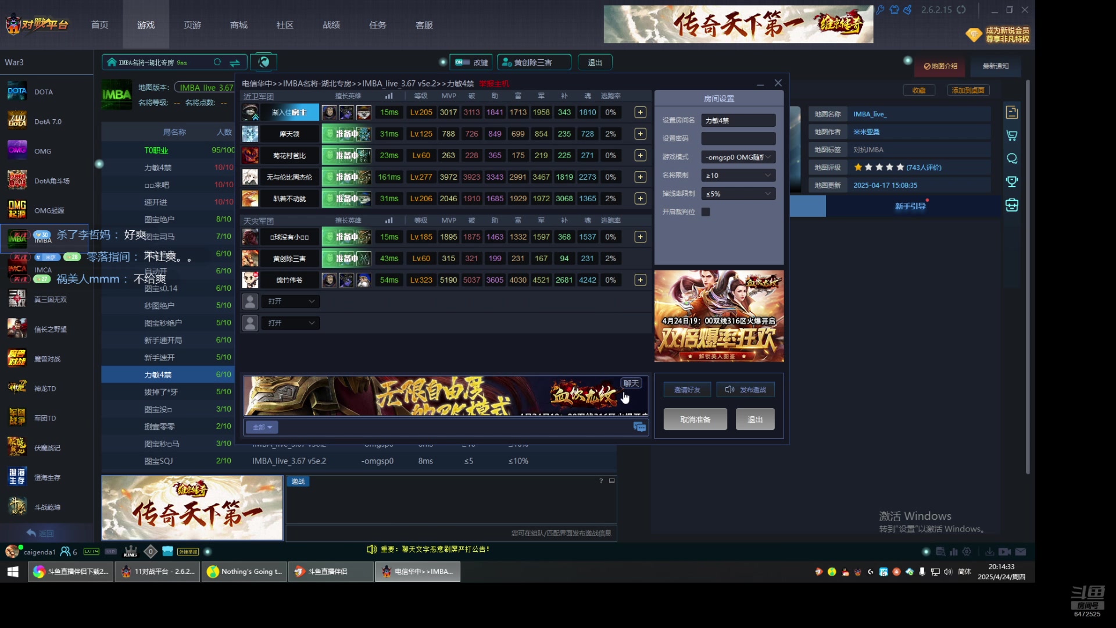Switch to the 社区 tab

point(285,25)
